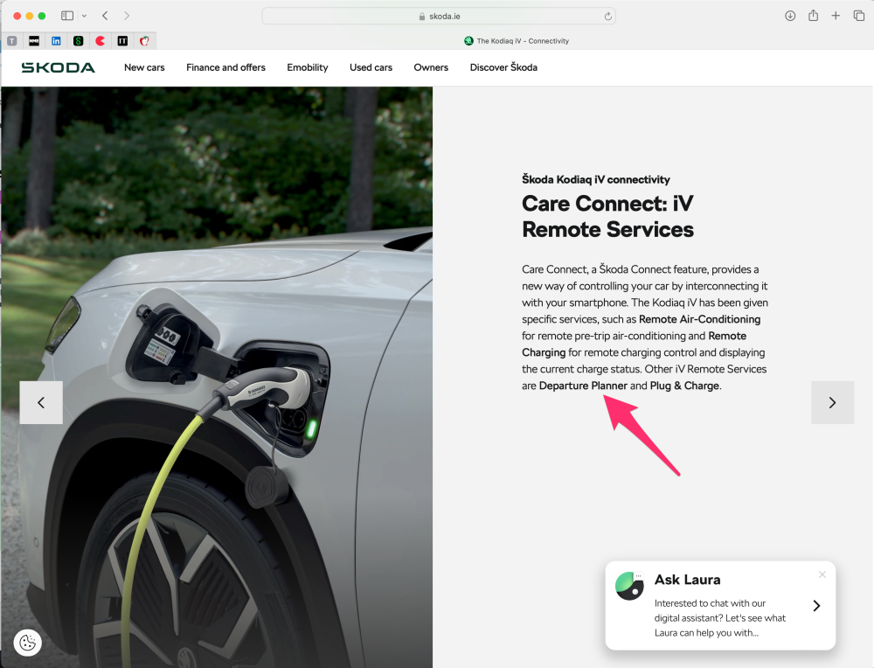Go back to the previous page
Viewport: 874px width, 668px height.
pyautogui.click(x=105, y=16)
